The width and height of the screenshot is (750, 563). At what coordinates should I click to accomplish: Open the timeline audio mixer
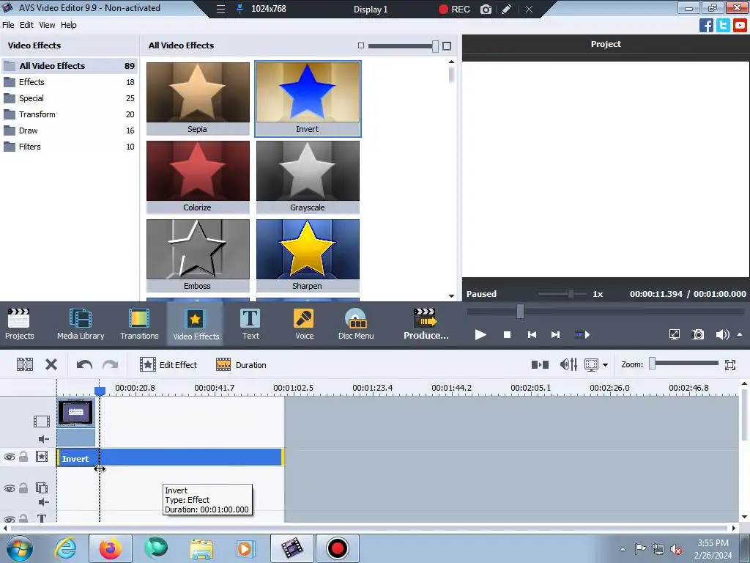(x=568, y=365)
